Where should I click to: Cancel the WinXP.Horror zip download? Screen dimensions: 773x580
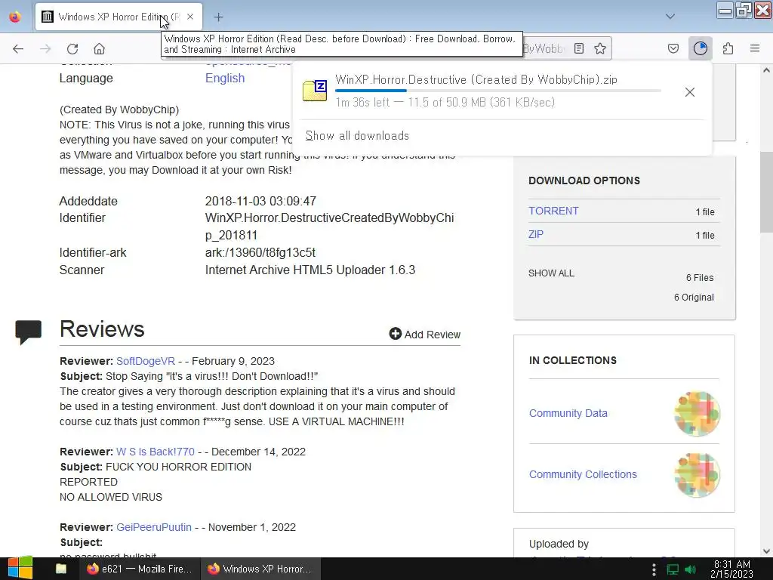click(690, 92)
